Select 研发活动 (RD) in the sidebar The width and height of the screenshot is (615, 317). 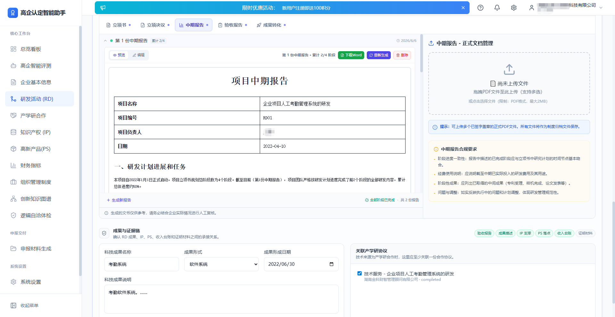coord(39,99)
